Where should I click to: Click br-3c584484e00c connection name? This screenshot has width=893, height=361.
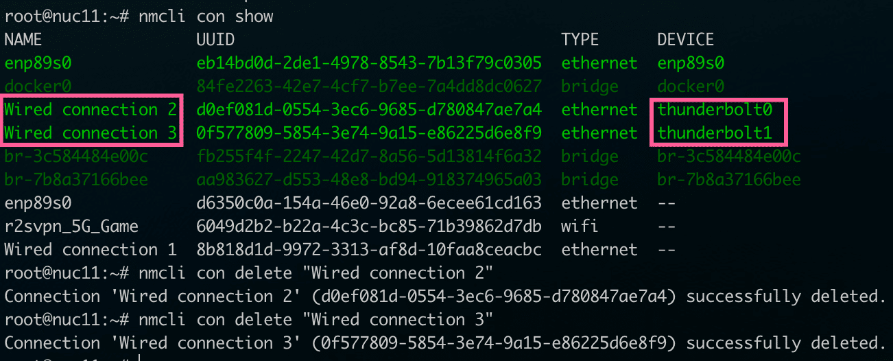[76, 156]
